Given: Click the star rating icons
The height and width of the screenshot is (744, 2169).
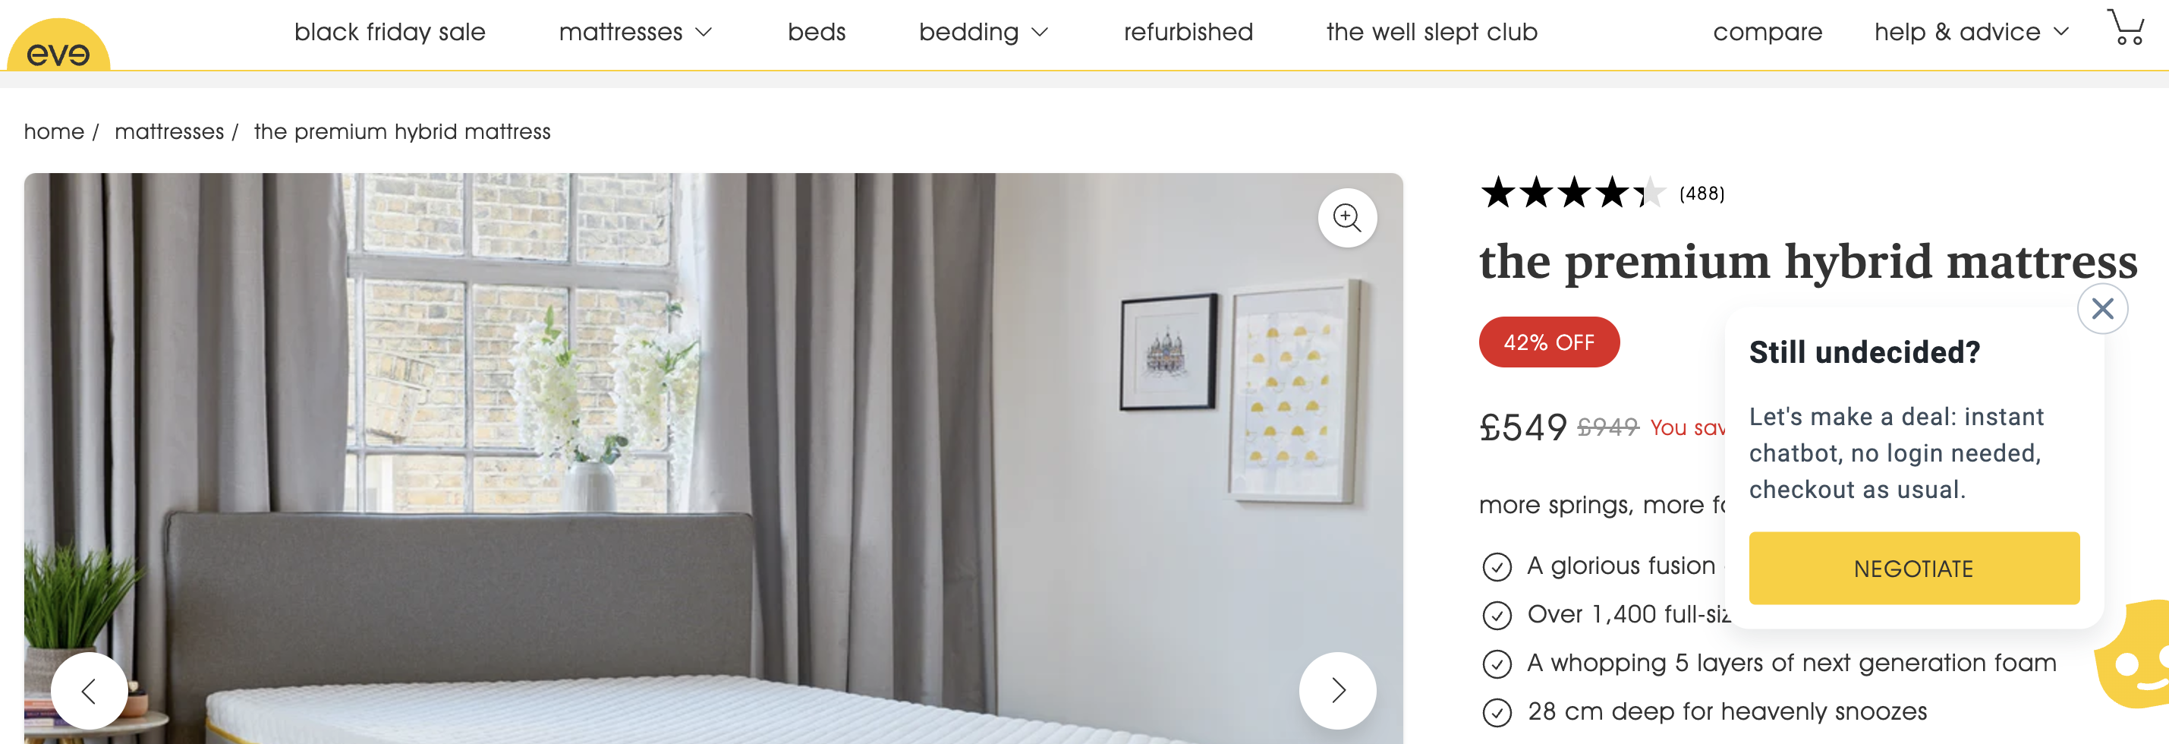Looking at the screenshot, I should click(1572, 193).
